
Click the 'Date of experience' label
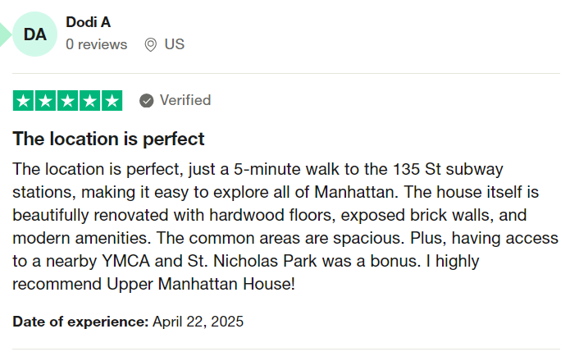[x=80, y=322]
